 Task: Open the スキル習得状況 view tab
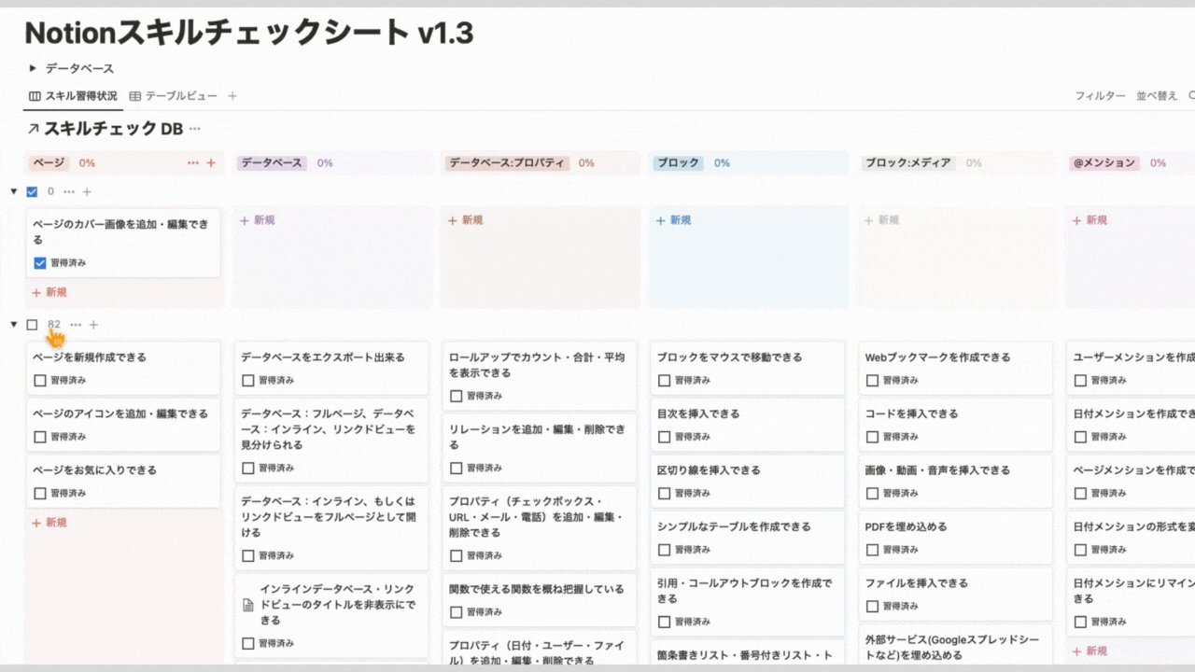(73, 96)
